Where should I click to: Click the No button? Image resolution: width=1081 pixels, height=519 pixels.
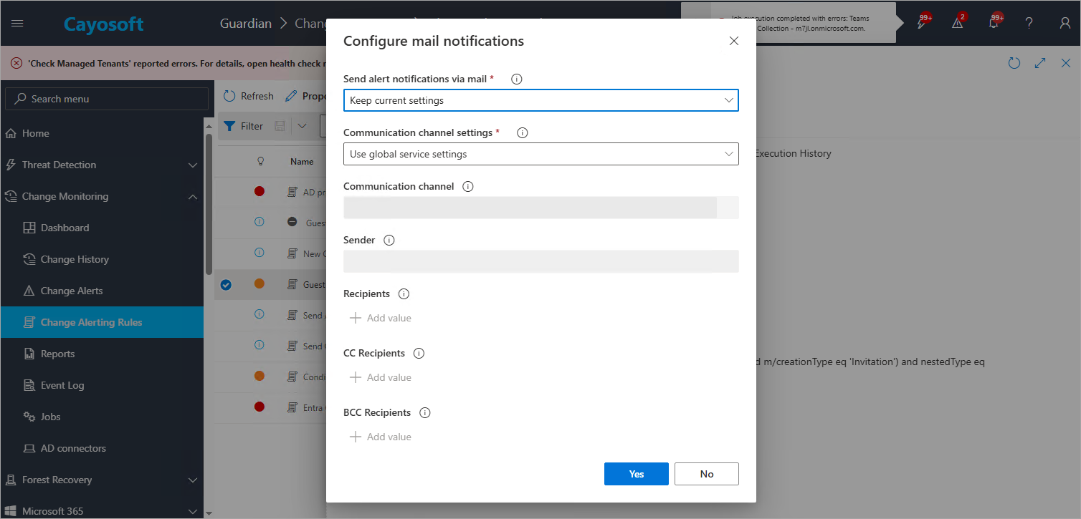706,474
